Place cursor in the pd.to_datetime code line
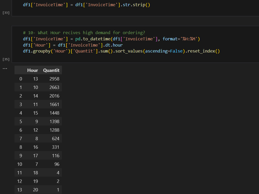Image resolution: width=259 pixels, height=194 pixels. coord(111,39)
